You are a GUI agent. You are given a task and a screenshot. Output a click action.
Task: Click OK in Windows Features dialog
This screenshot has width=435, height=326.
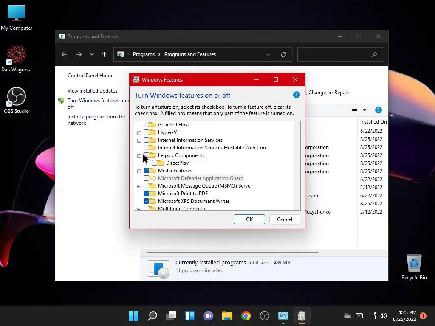tap(249, 219)
